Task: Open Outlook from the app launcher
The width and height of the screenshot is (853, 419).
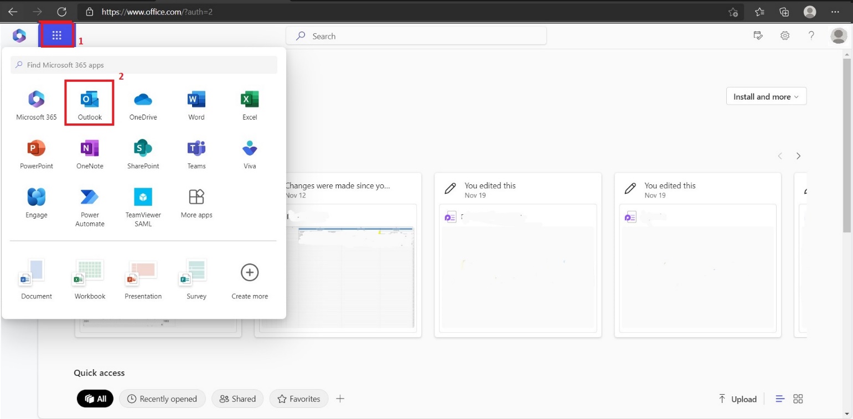Action: coord(90,106)
